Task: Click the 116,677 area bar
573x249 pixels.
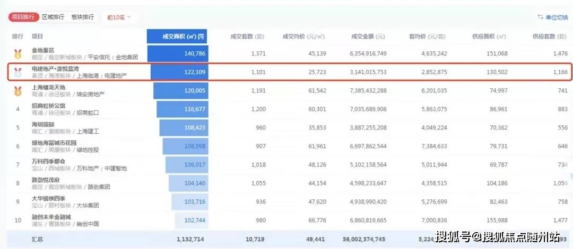Action: [183, 109]
